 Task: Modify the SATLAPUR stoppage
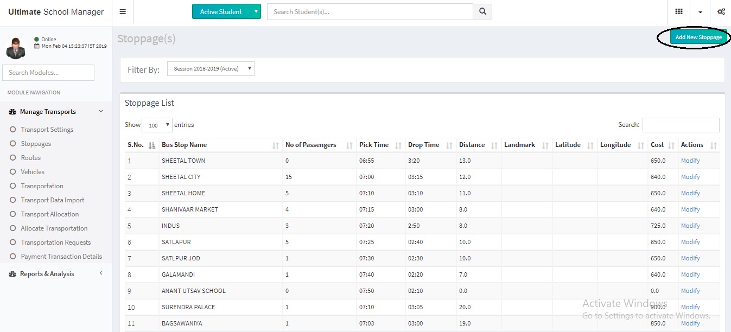tap(690, 242)
